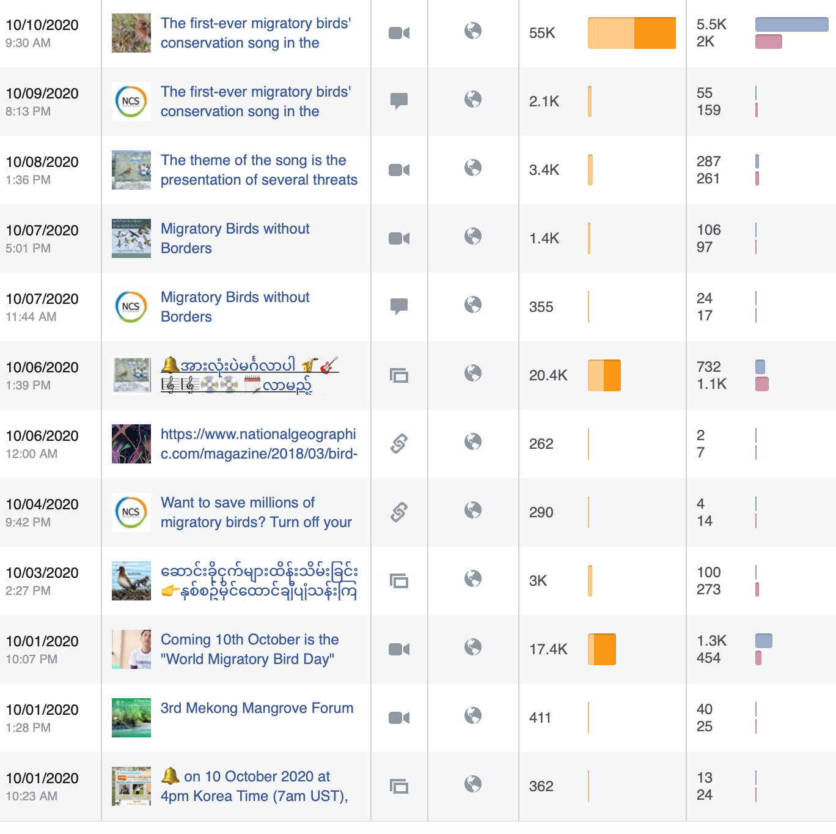Viewport: 836px width, 834px height.
Task: Open the nationalgeographic.com magazine URL post
Action: (258, 444)
